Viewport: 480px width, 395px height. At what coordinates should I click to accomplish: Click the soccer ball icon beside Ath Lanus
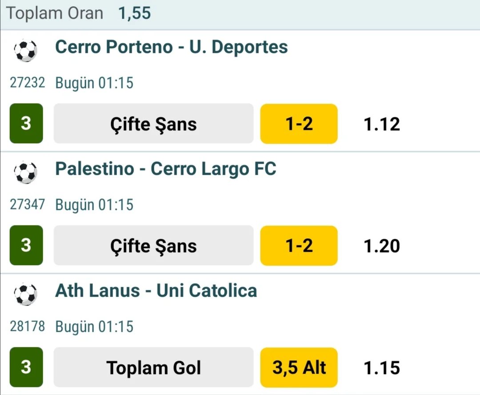tap(25, 294)
